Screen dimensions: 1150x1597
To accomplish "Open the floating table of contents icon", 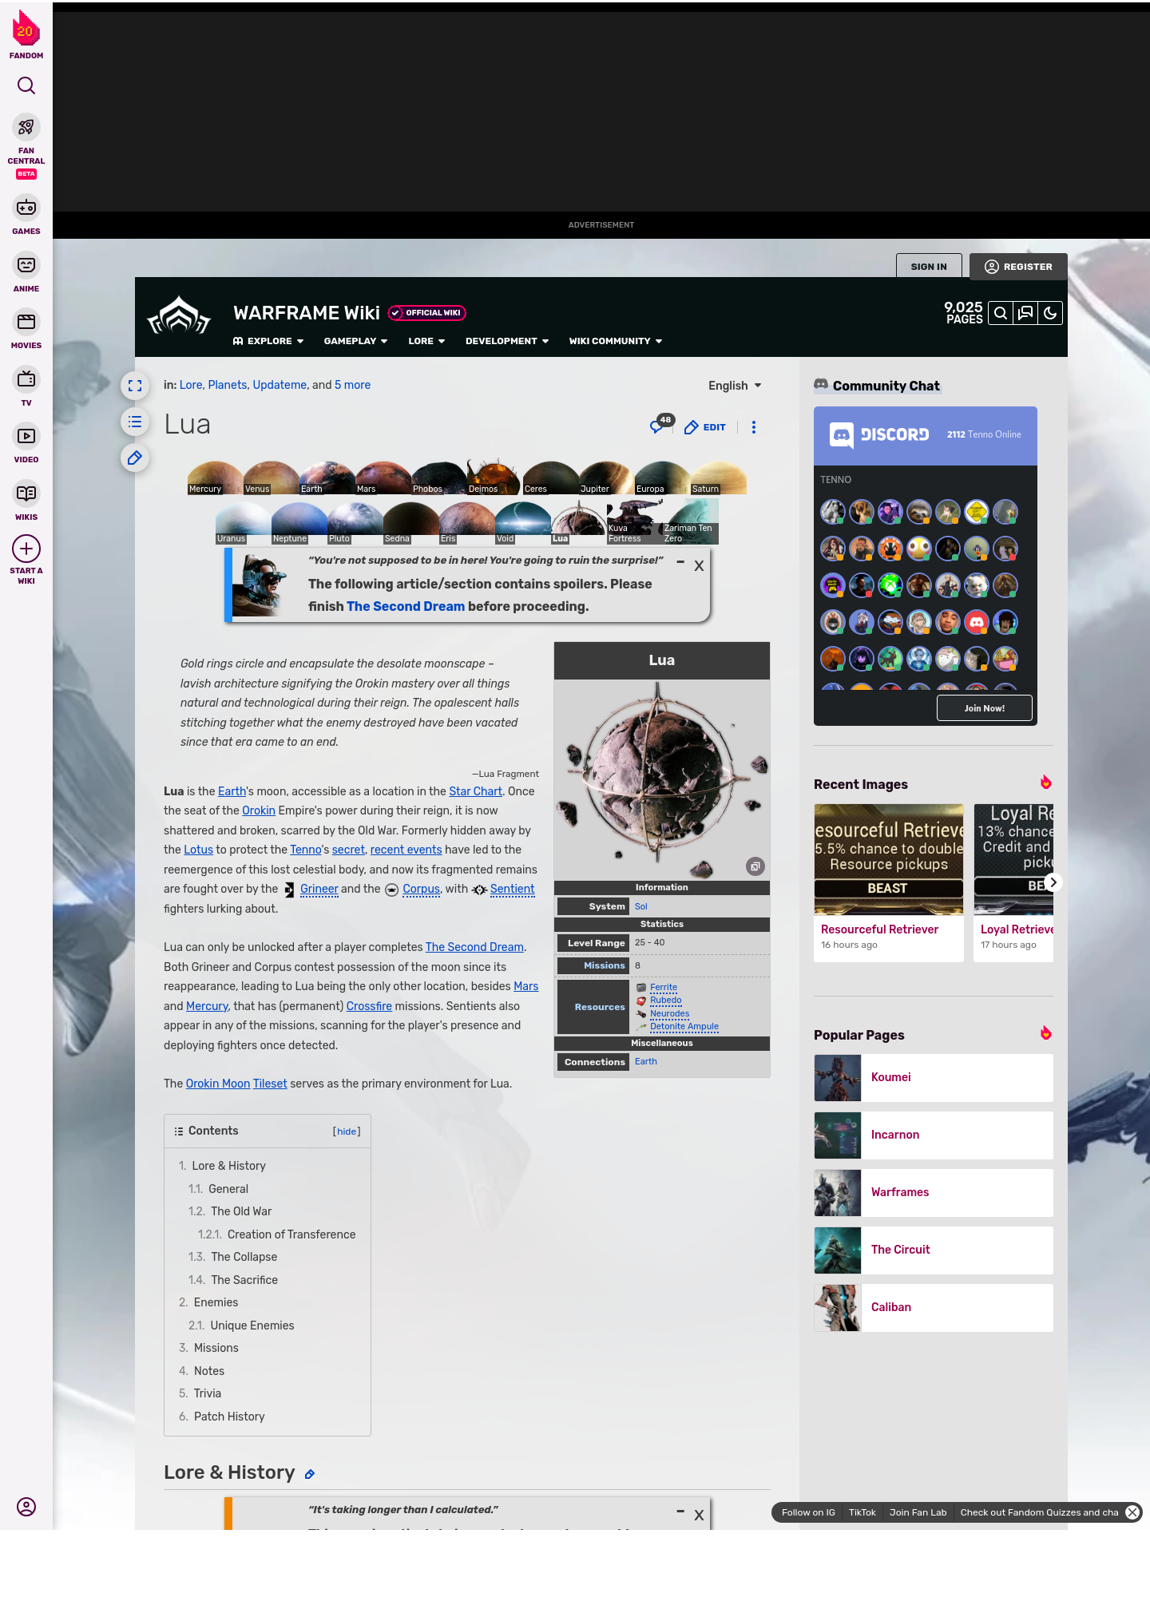I will [x=135, y=422].
